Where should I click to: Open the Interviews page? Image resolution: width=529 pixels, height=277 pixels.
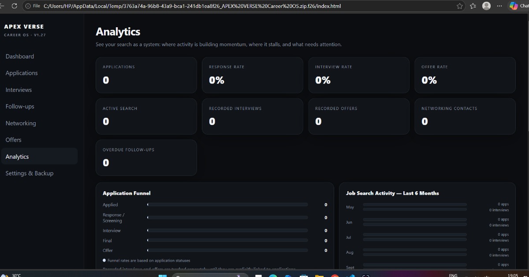click(19, 90)
